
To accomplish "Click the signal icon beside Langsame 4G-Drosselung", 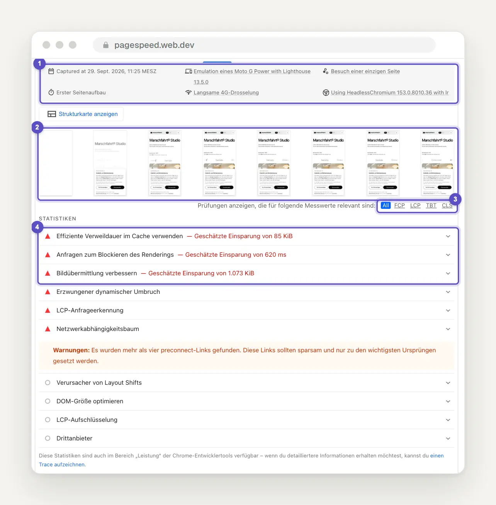I will click(189, 92).
